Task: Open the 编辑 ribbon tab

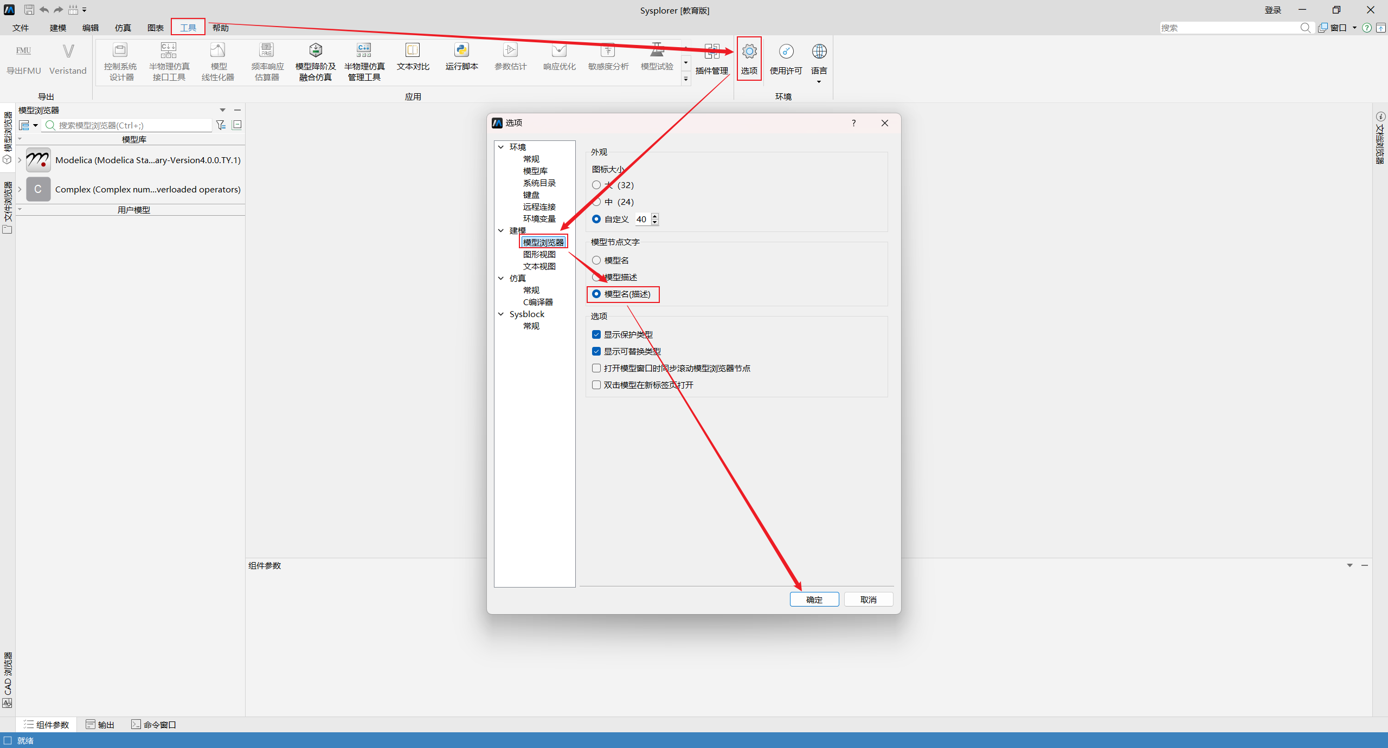Action: coord(90,28)
